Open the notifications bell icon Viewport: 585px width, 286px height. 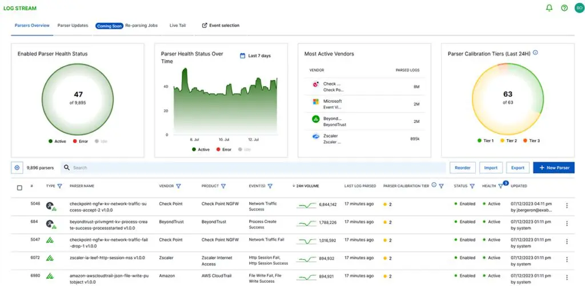coord(550,8)
